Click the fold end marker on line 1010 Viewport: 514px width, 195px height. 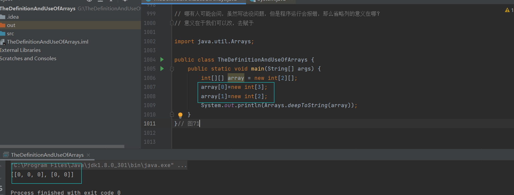(x=172, y=114)
